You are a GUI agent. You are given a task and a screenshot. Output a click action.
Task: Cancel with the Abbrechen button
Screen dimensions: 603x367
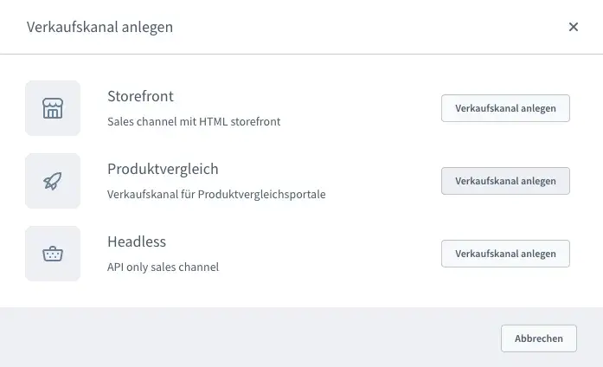click(538, 338)
